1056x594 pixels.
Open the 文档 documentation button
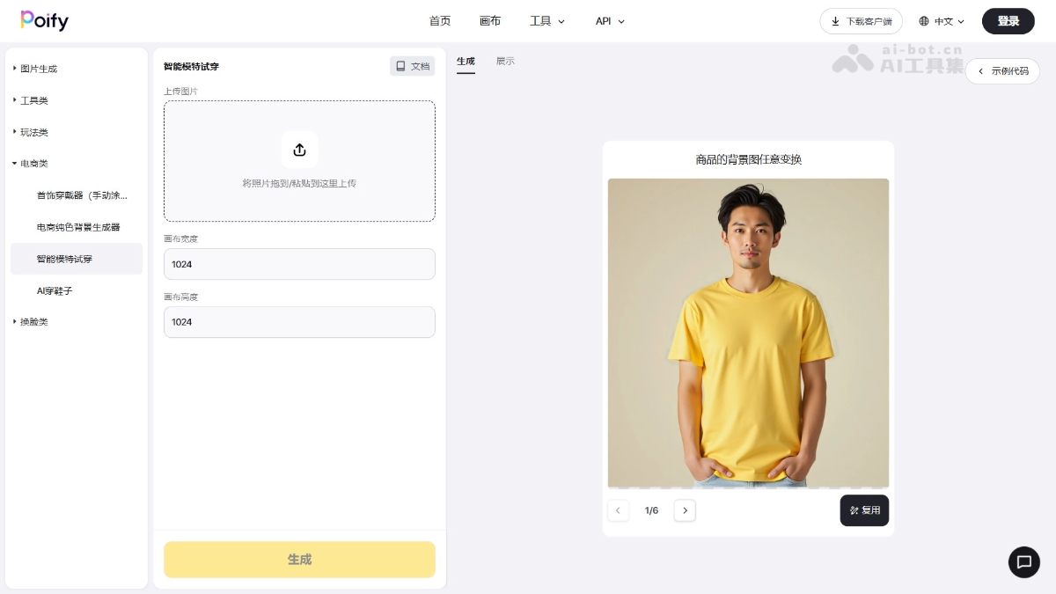pos(413,66)
